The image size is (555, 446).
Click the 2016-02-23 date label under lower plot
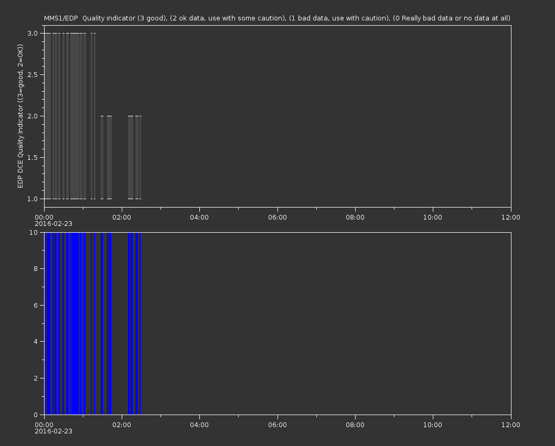pos(54,431)
